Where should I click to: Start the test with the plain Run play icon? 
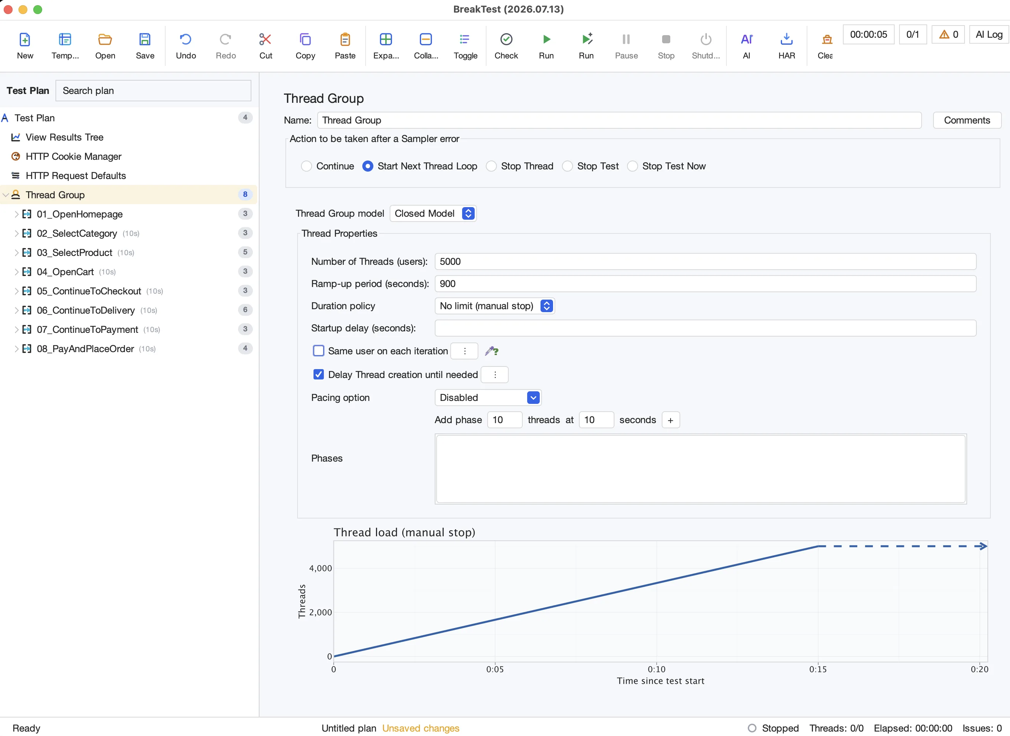(546, 40)
